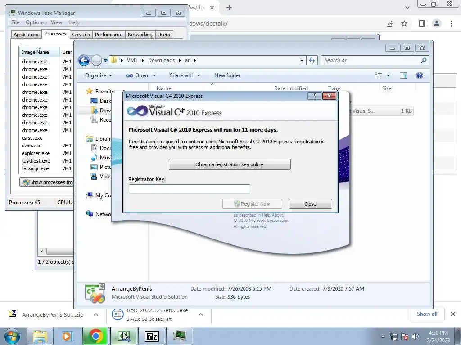The height and width of the screenshot is (345, 461).
Task: Click the Register Now button
Action: coord(252,204)
